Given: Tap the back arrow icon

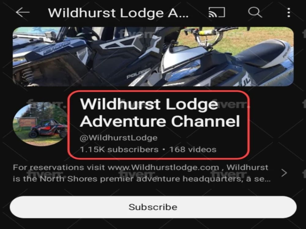Looking at the screenshot, I should pyautogui.click(x=23, y=12).
